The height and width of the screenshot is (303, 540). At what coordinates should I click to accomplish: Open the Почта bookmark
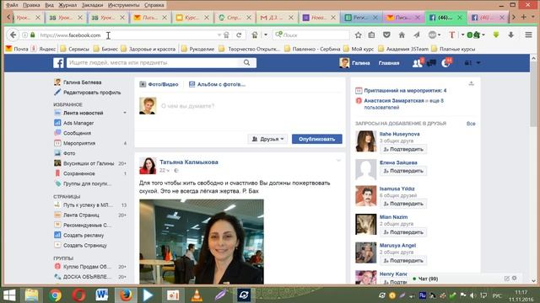(17, 49)
